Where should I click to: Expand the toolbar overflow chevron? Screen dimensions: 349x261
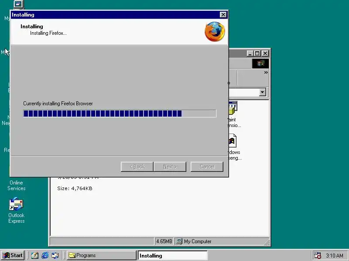(266, 72)
